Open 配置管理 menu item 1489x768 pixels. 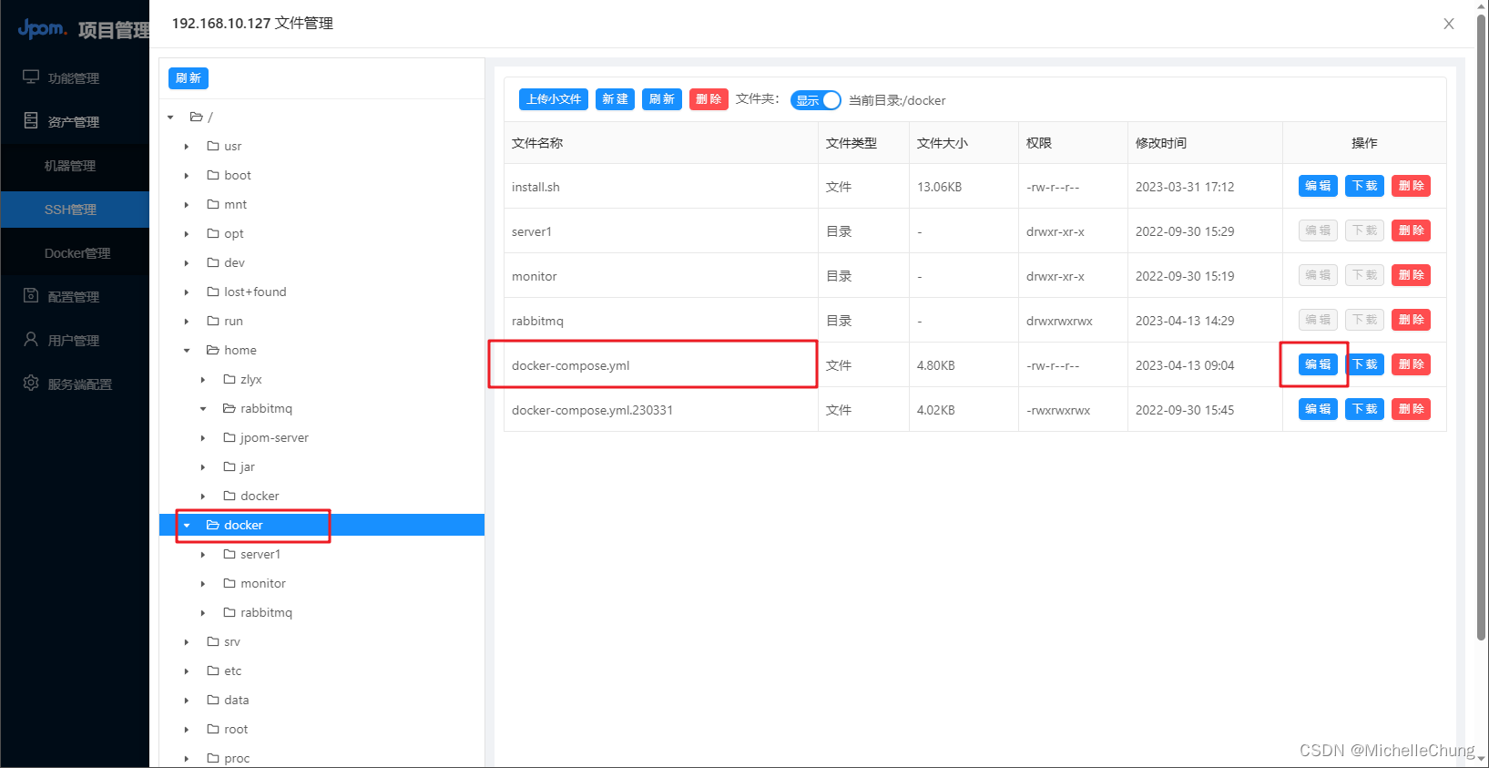[75, 297]
